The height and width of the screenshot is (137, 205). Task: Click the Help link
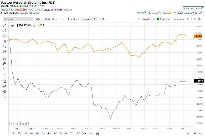(x=197, y=13)
